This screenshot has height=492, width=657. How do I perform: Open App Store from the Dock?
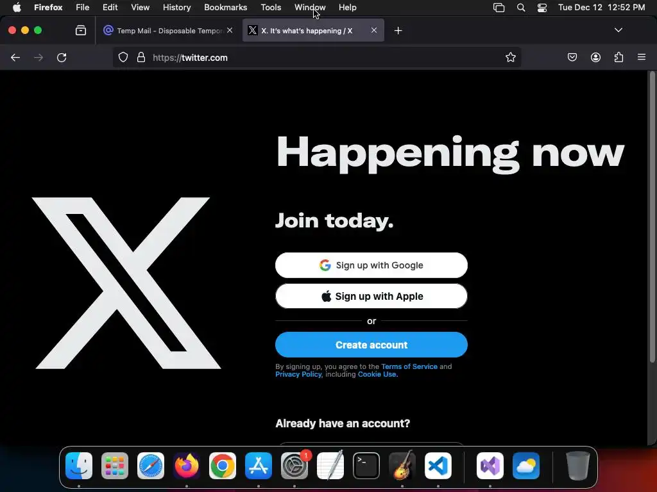pyautogui.click(x=259, y=466)
